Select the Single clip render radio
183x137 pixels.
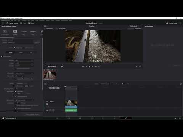pyautogui.click(x=14, y=48)
